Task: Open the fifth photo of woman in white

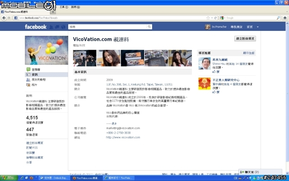Action: pyautogui.click(x=180, y=58)
